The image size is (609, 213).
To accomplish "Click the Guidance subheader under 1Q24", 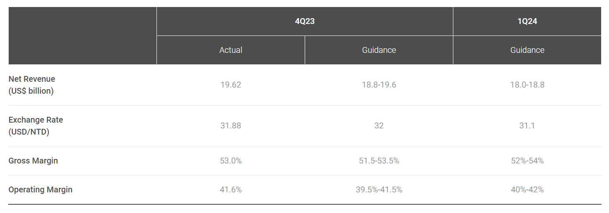I will [x=527, y=50].
